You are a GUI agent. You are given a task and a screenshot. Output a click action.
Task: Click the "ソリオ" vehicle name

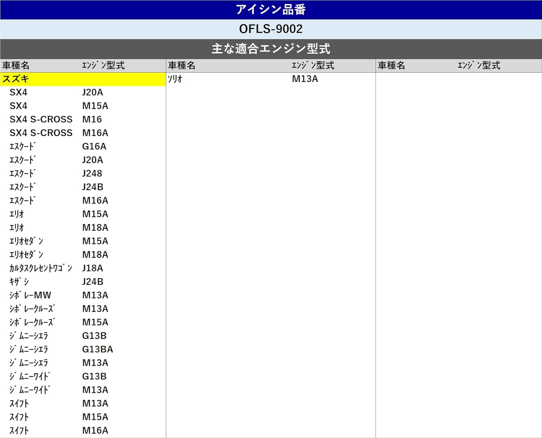coord(175,79)
